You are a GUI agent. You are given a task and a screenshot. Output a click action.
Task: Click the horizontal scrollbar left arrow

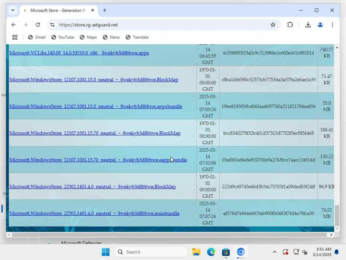(8, 235)
